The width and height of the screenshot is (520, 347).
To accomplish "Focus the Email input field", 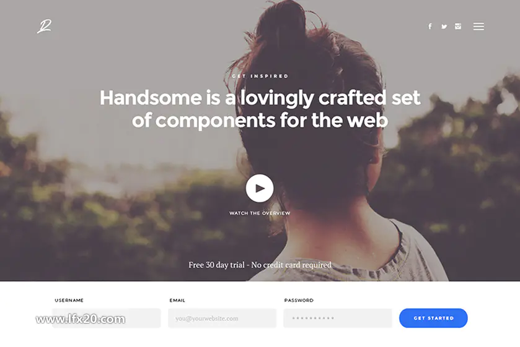I will (x=223, y=318).
